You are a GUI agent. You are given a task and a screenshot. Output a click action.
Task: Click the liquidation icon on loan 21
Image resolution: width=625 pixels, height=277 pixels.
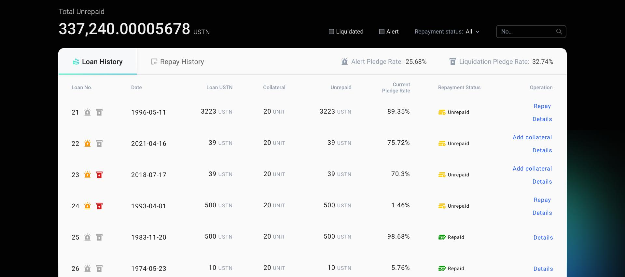tap(99, 112)
